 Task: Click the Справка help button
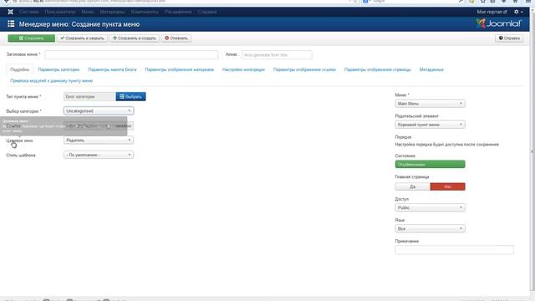pos(509,38)
